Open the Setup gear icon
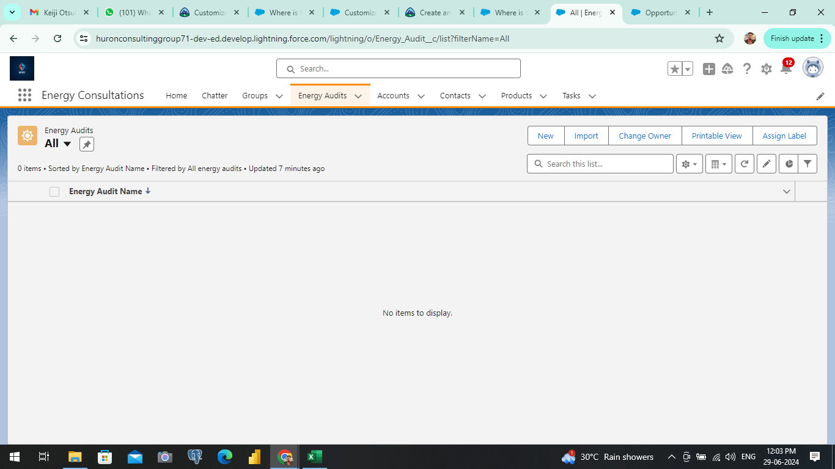 (x=767, y=69)
